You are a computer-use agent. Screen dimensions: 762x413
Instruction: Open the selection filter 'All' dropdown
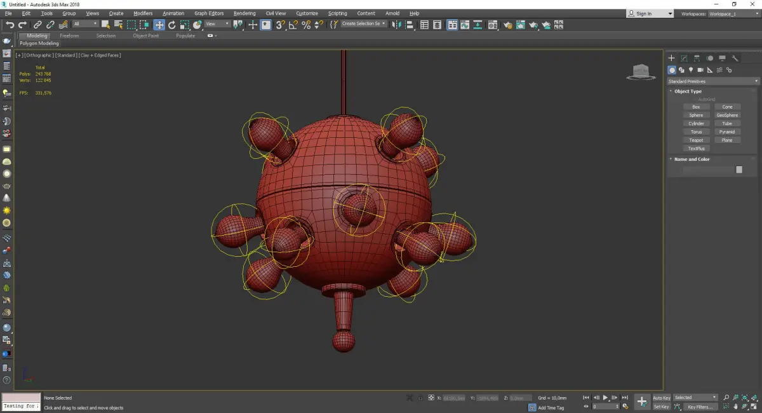coord(85,24)
